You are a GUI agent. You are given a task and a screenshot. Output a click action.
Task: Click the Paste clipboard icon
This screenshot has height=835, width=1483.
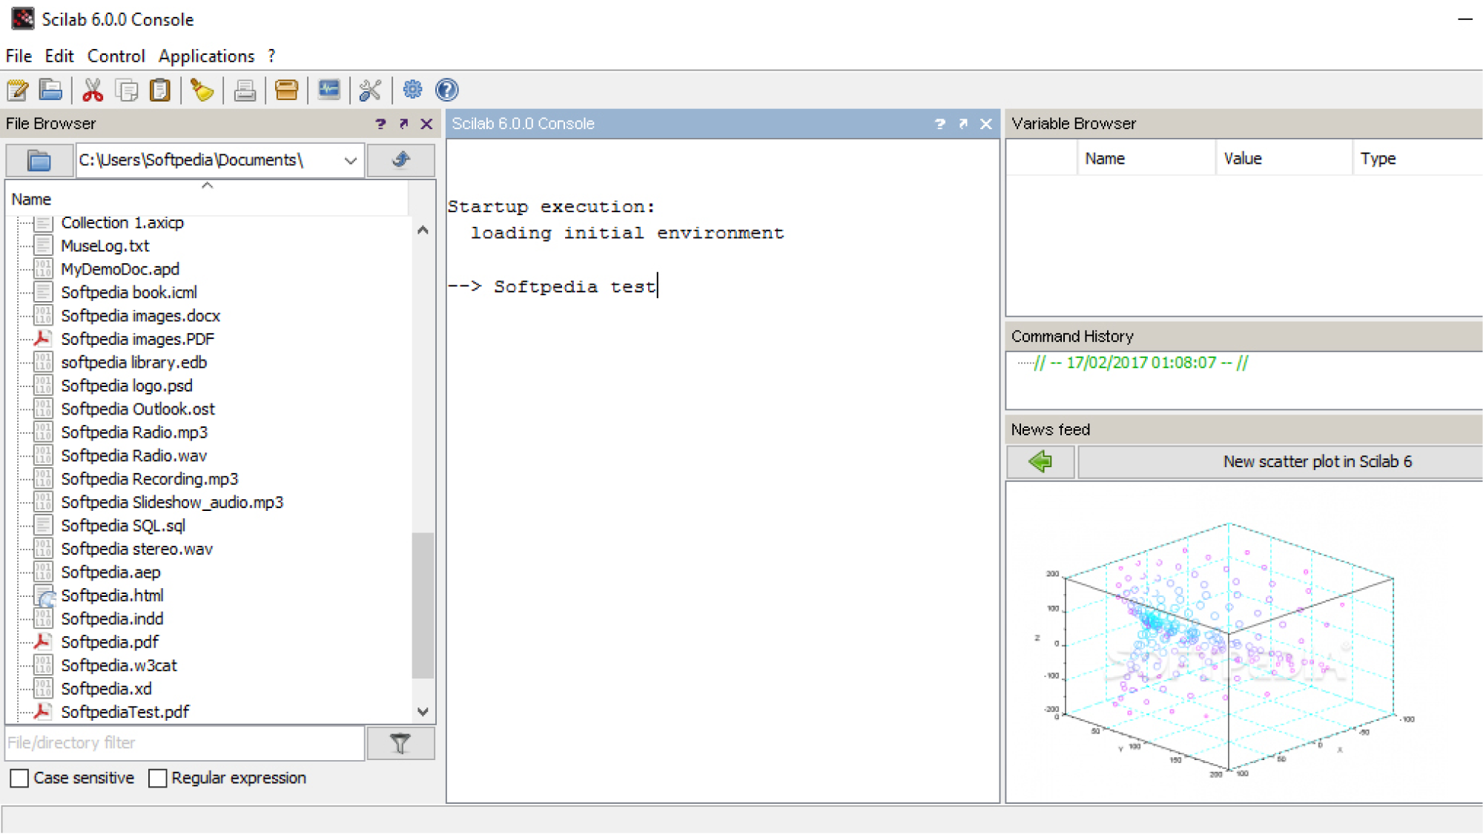[159, 90]
